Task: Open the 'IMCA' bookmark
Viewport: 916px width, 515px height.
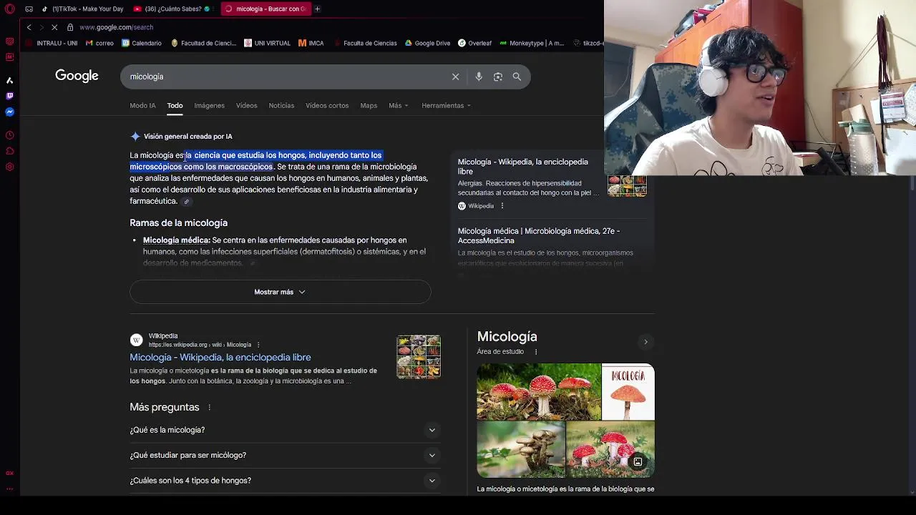Action: tap(311, 43)
